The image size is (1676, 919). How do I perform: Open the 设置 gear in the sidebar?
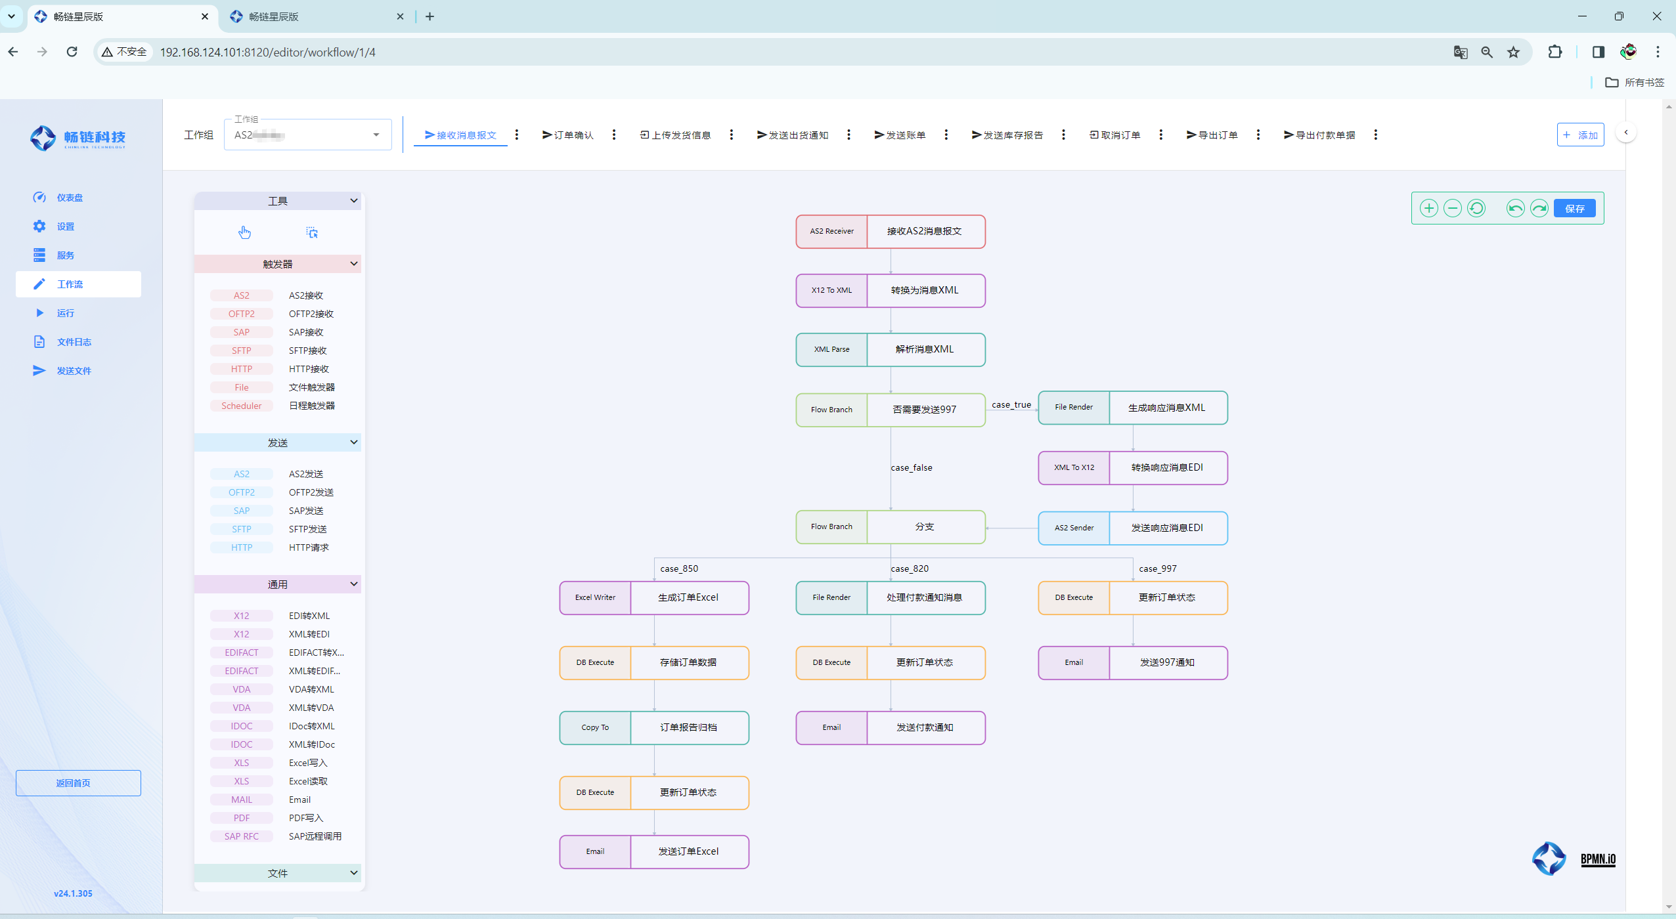(40, 226)
